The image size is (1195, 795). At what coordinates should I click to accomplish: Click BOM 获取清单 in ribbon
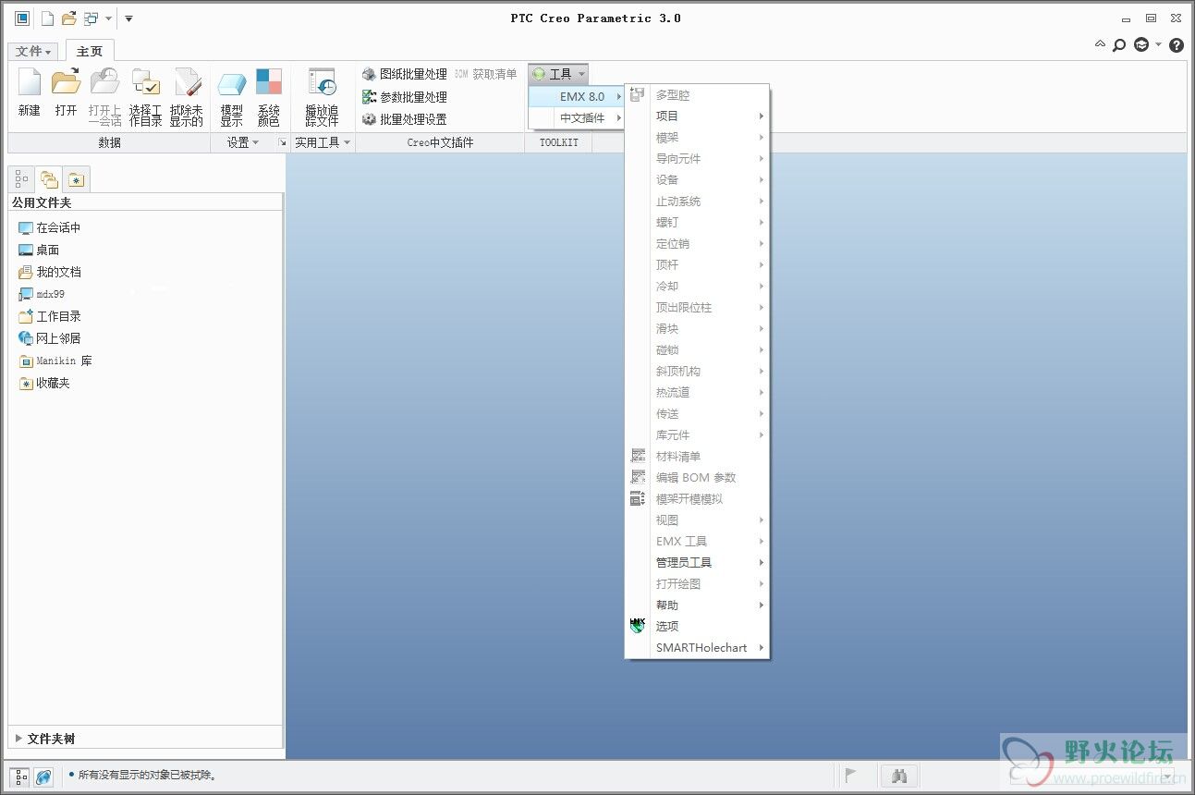click(x=485, y=74)
